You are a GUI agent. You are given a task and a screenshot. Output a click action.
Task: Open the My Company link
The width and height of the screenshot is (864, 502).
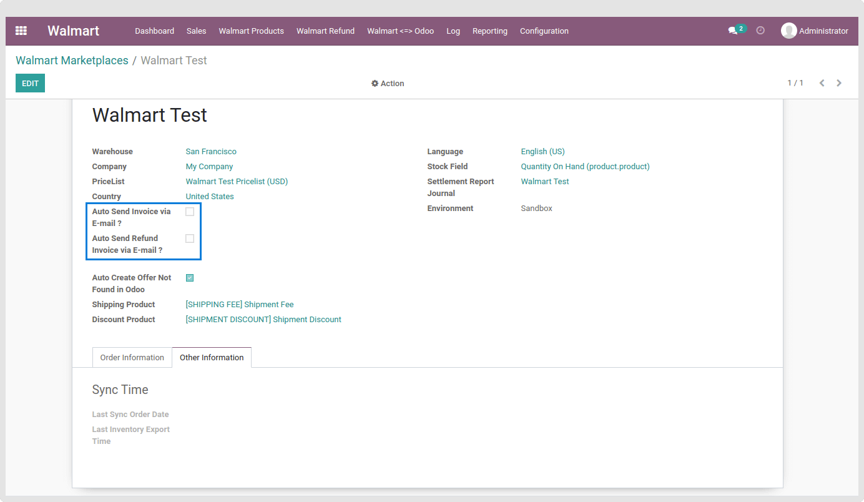click(209, 167)
